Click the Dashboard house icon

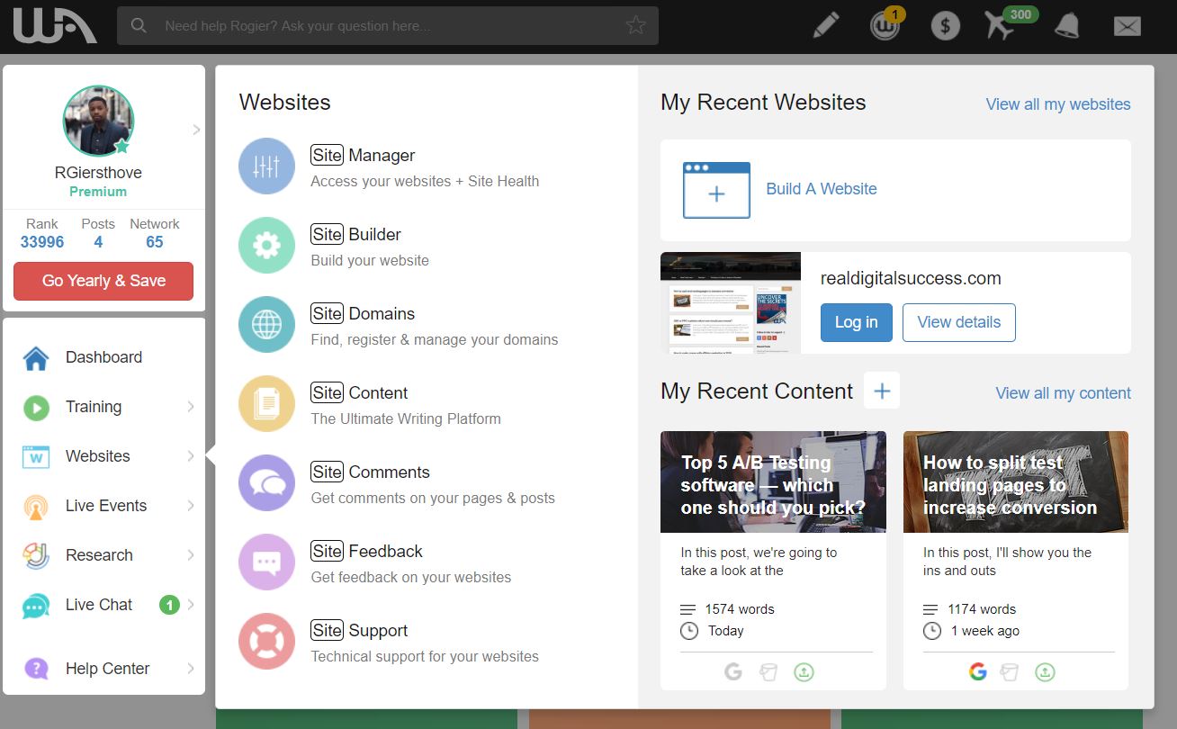[x=36, y=357]
